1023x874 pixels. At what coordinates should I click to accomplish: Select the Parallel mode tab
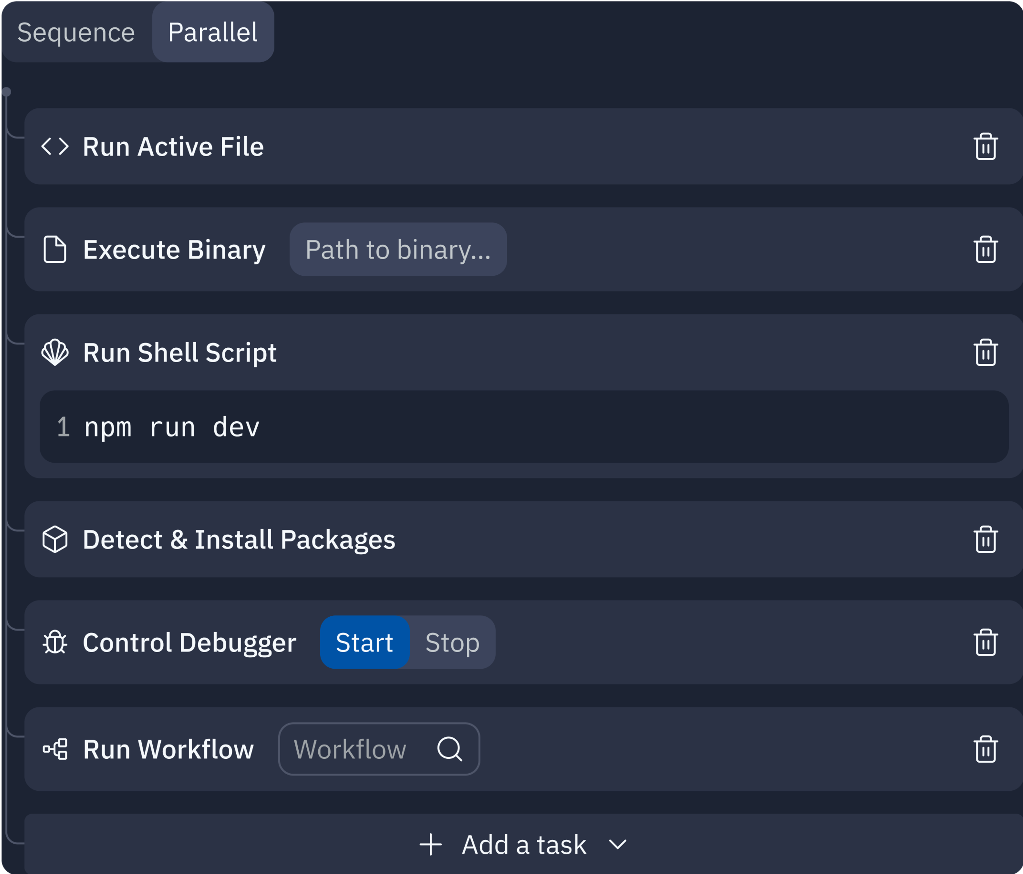click(213, 32)
